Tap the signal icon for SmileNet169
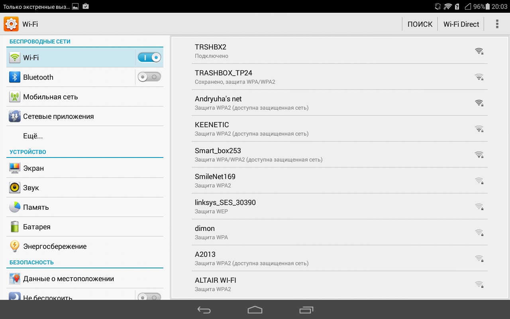 [479, 181]
